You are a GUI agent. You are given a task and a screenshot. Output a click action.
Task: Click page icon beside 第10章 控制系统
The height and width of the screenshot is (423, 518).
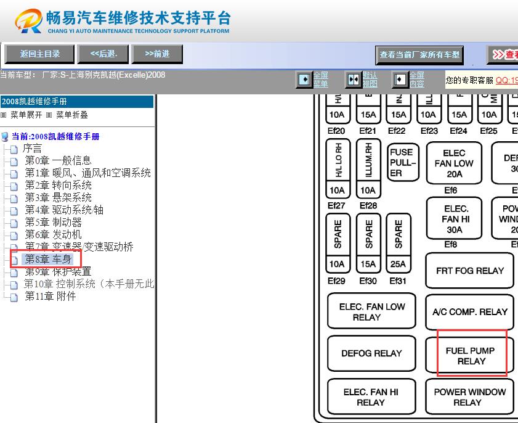click(14, 285)
